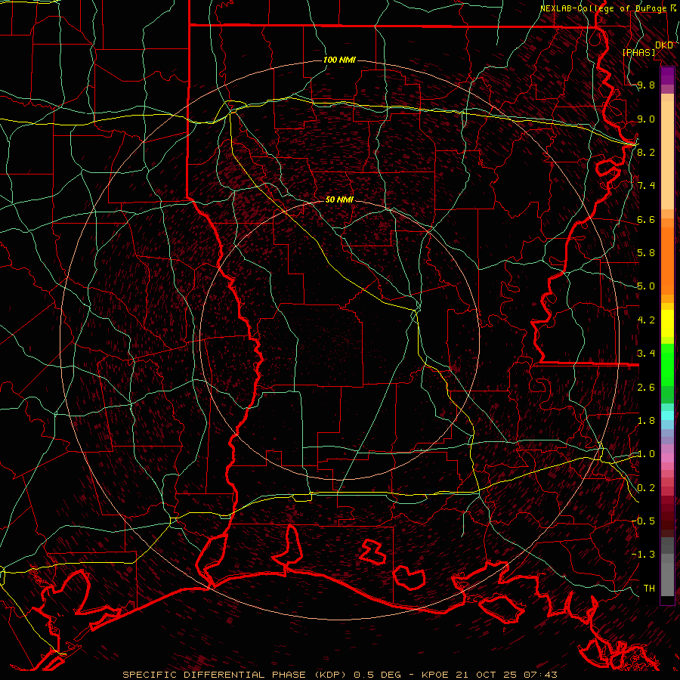Pick the cyan swatch on the color scale

click(667, 416)
